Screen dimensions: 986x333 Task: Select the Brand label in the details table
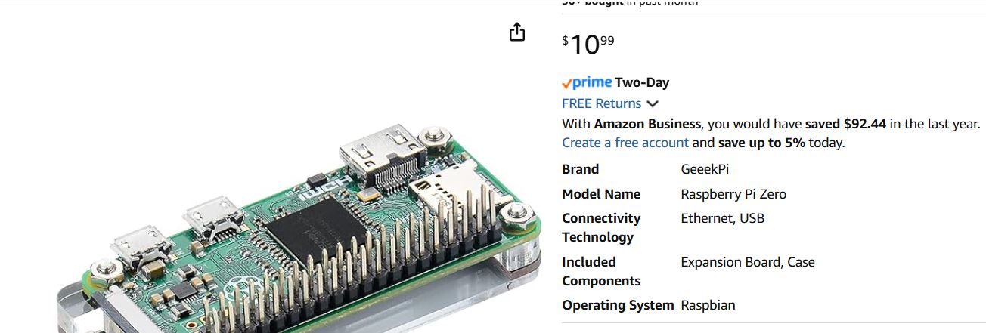click(581, 169)
